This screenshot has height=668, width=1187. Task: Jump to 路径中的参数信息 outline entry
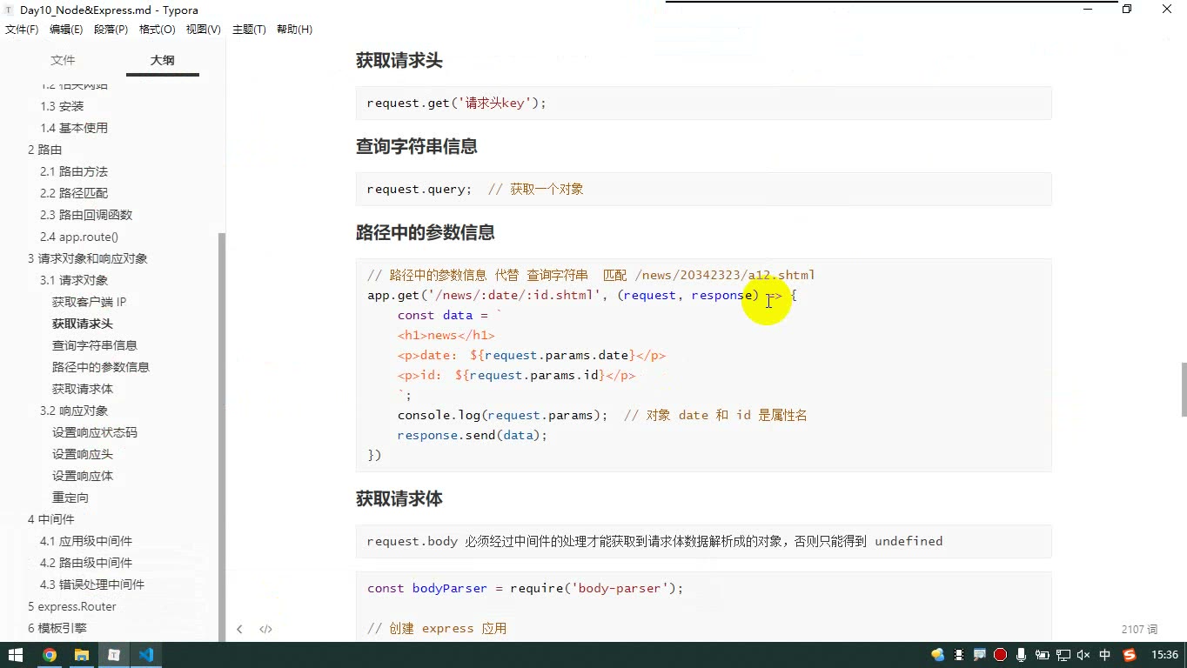pos(101,367)
